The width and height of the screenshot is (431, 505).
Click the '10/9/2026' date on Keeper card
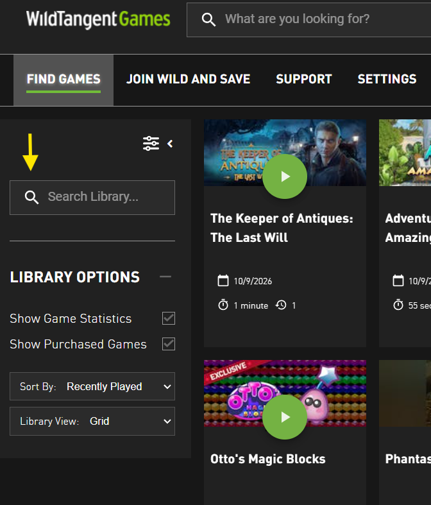tap(253, 281)
